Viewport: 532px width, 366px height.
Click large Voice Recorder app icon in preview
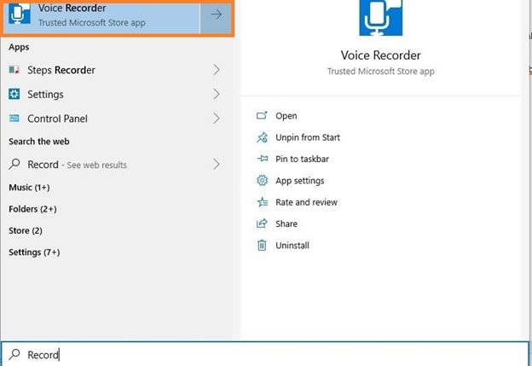pos(381,18)
